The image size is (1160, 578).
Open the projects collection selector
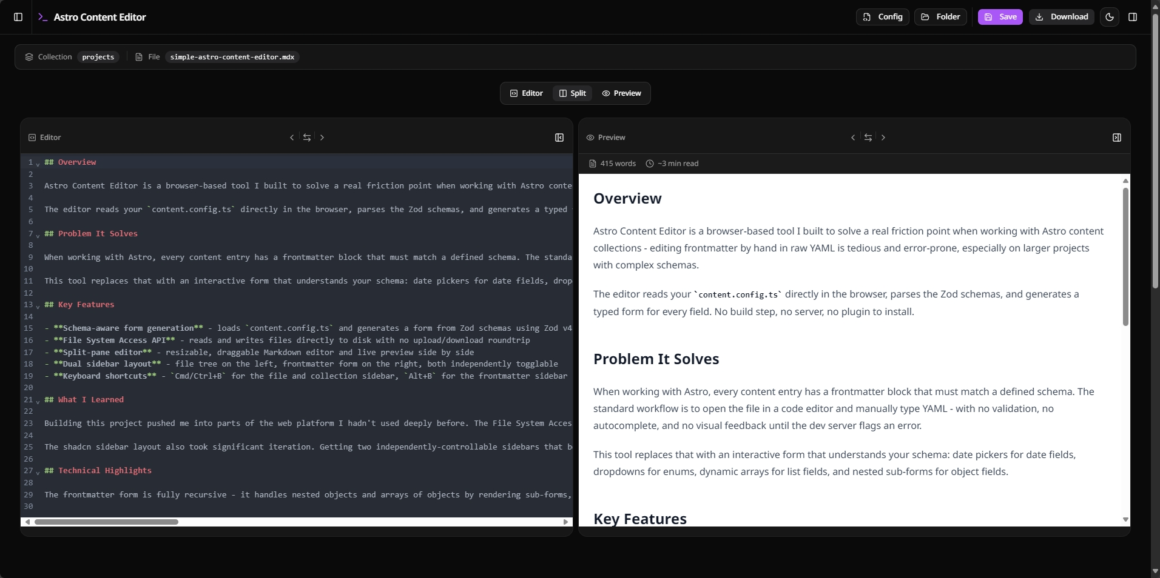tap(97, 57)
